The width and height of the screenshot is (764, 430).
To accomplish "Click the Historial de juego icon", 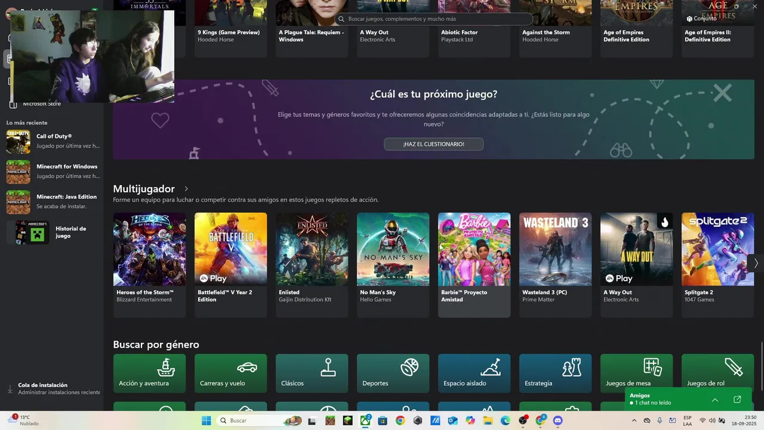I will [x=32, y=232].
